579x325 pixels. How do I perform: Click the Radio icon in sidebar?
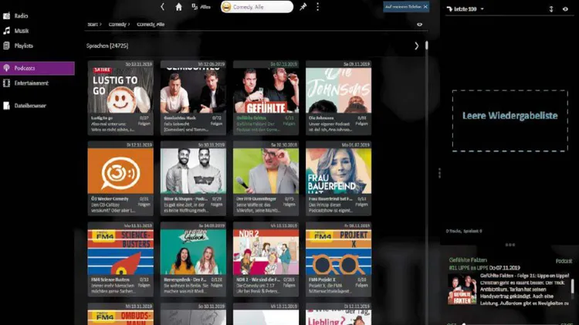[7, 16]
